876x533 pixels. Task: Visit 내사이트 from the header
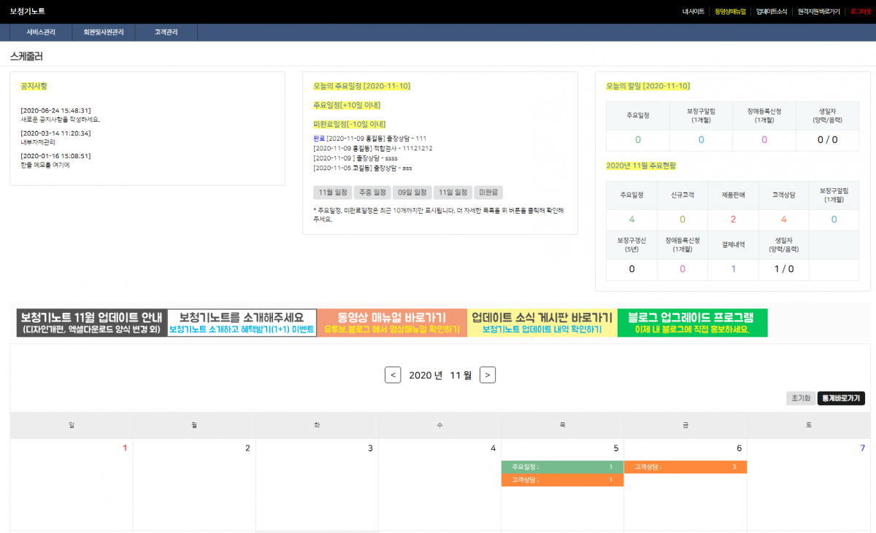693,12
